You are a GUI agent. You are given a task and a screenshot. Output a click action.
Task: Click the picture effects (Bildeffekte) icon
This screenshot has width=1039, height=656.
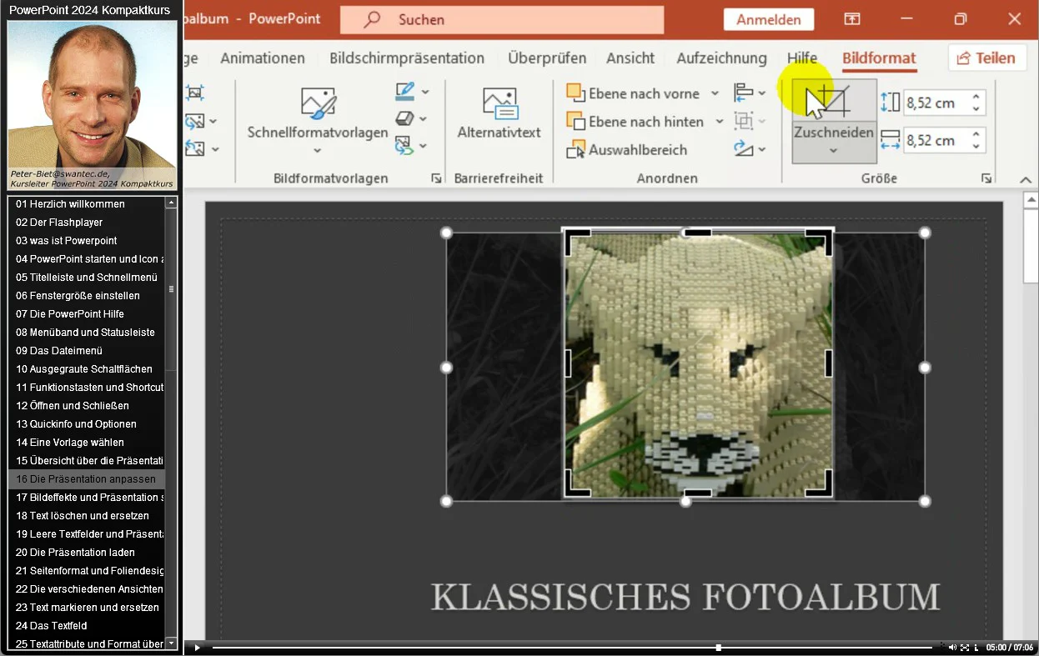(405, 118)
